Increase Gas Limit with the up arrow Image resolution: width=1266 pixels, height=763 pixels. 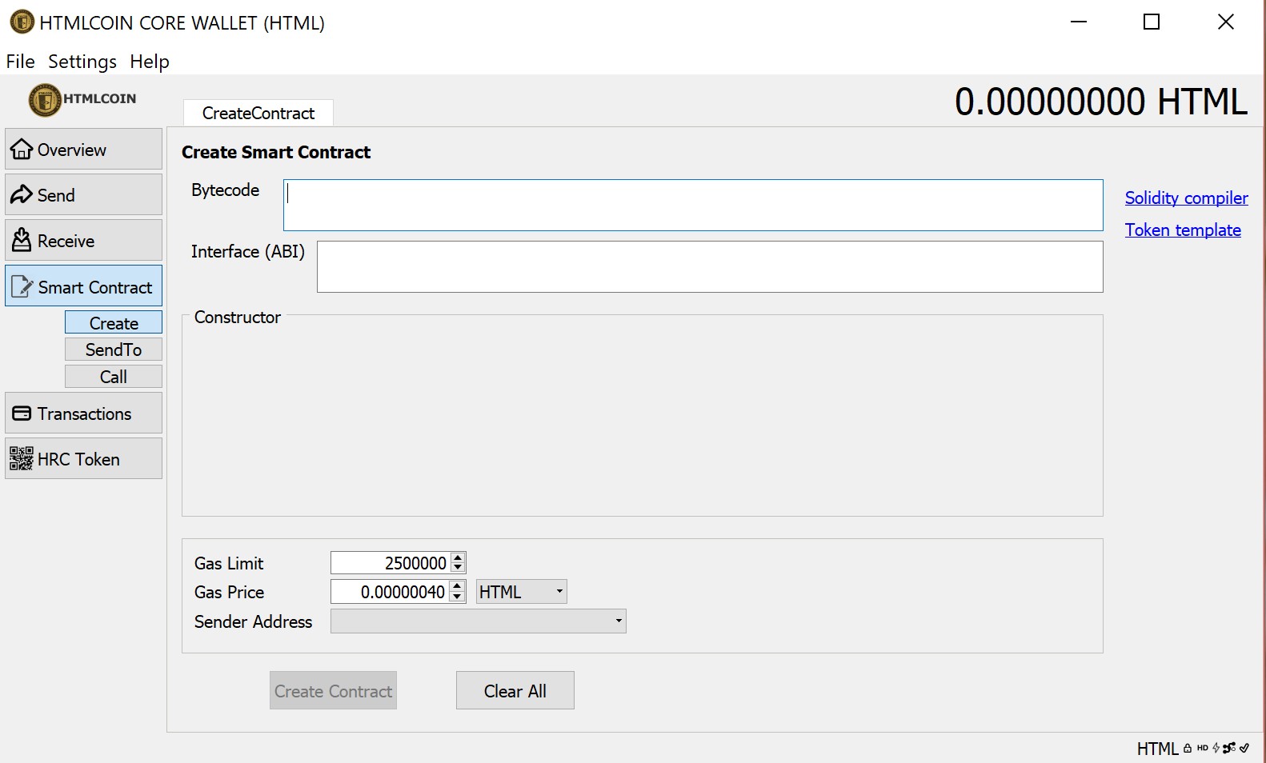(458, 557)
